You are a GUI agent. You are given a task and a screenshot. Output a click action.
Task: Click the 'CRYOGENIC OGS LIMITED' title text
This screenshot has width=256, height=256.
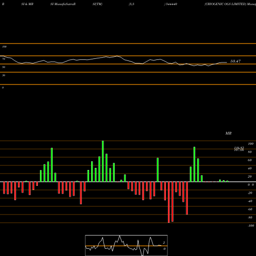[225, 4]
